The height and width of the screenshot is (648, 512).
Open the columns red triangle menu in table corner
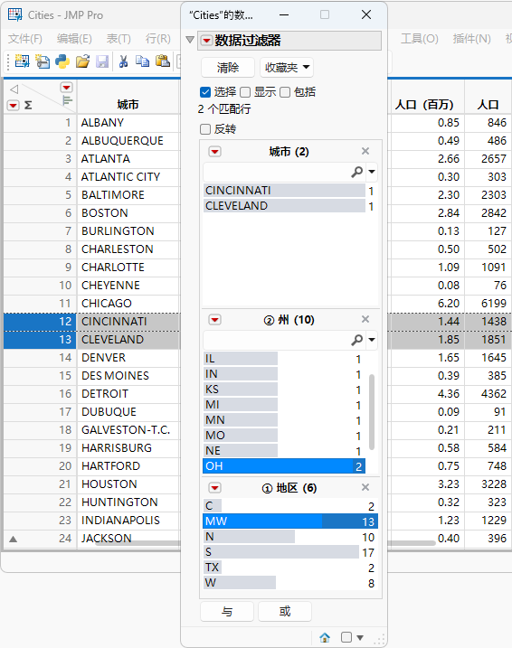(x=66, y=87)
